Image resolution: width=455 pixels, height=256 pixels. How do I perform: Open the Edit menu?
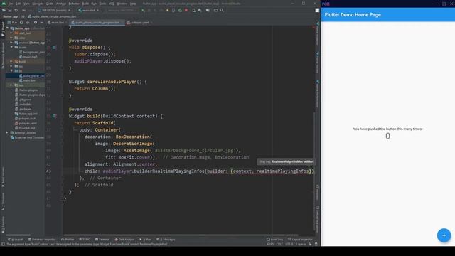click(x=18, y=4)
